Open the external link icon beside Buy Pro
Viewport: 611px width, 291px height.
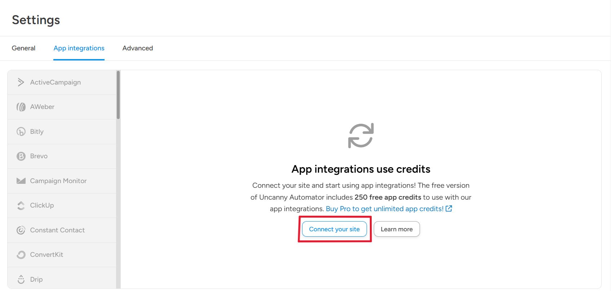(x=449, y=209)
